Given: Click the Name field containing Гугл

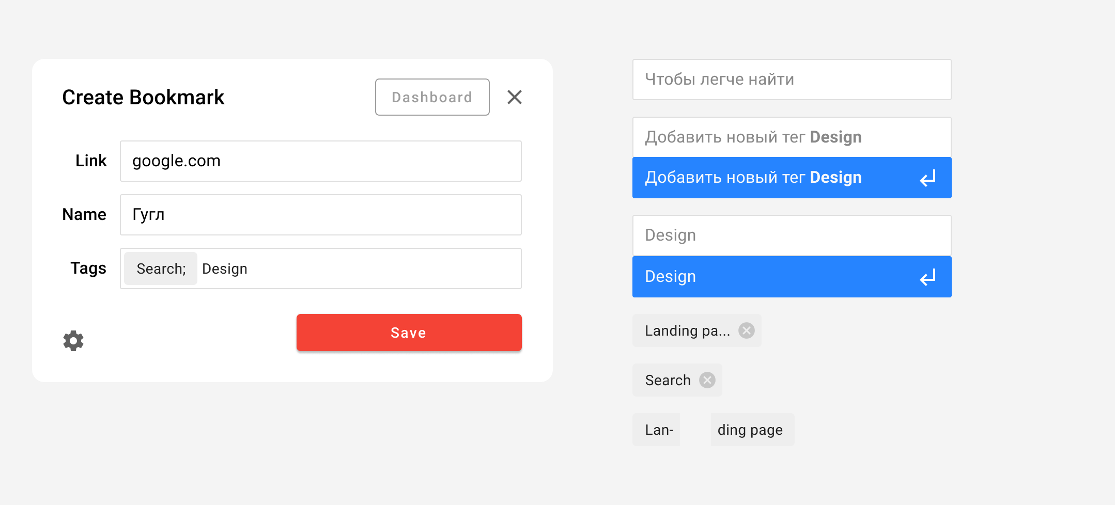Looking at the screenshot, I should (320, 215).
